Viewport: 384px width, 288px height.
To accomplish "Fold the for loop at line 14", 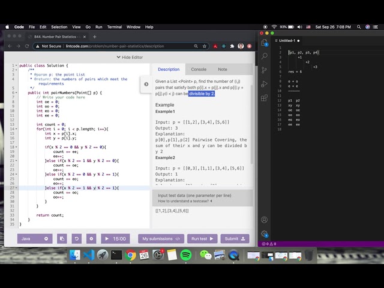I will tap(16, 129).
